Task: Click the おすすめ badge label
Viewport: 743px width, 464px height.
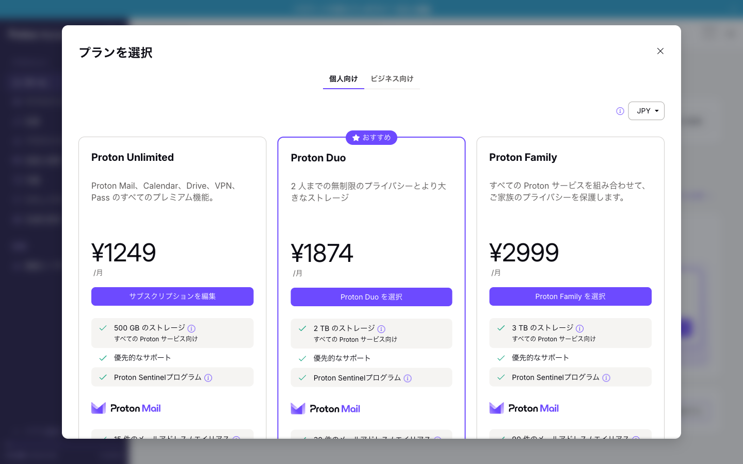Action: 377,138
